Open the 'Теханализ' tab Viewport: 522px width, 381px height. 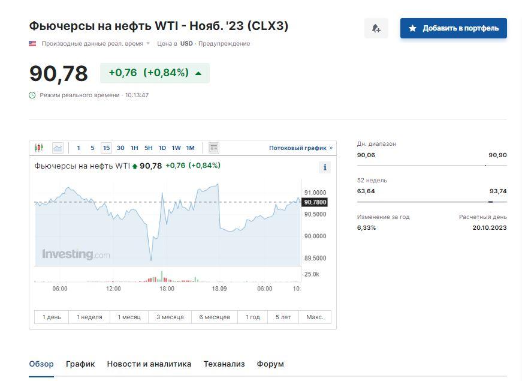tap(224, 364)
